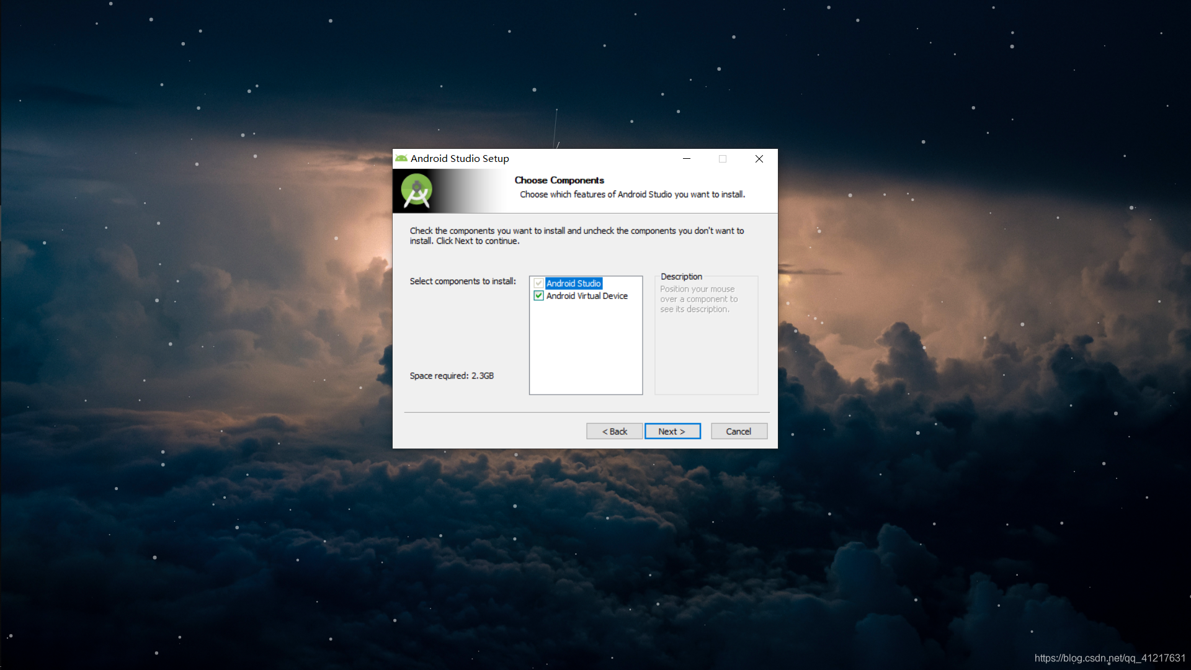The height and width of the screenshot is (670, 1191).
Task: Click the space required indicator area
Action: 451,375
